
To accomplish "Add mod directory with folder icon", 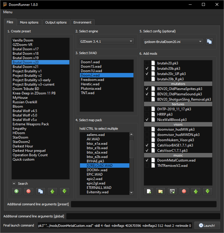I will [161, 191].
